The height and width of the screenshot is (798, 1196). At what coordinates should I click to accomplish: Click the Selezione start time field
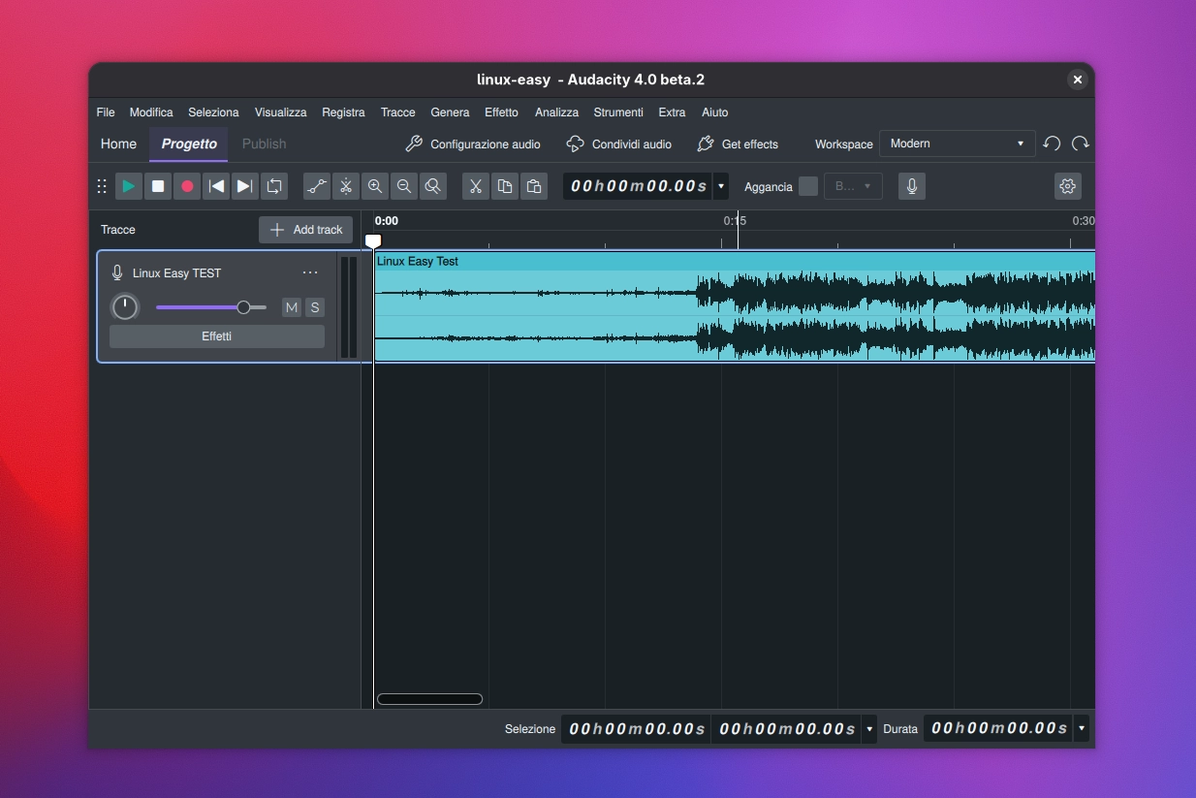(636, 728)
